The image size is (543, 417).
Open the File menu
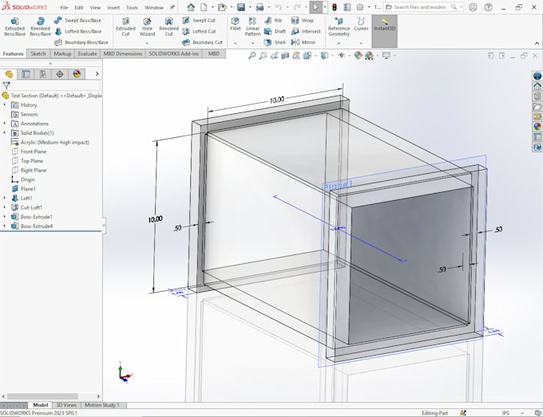point(64,7)
